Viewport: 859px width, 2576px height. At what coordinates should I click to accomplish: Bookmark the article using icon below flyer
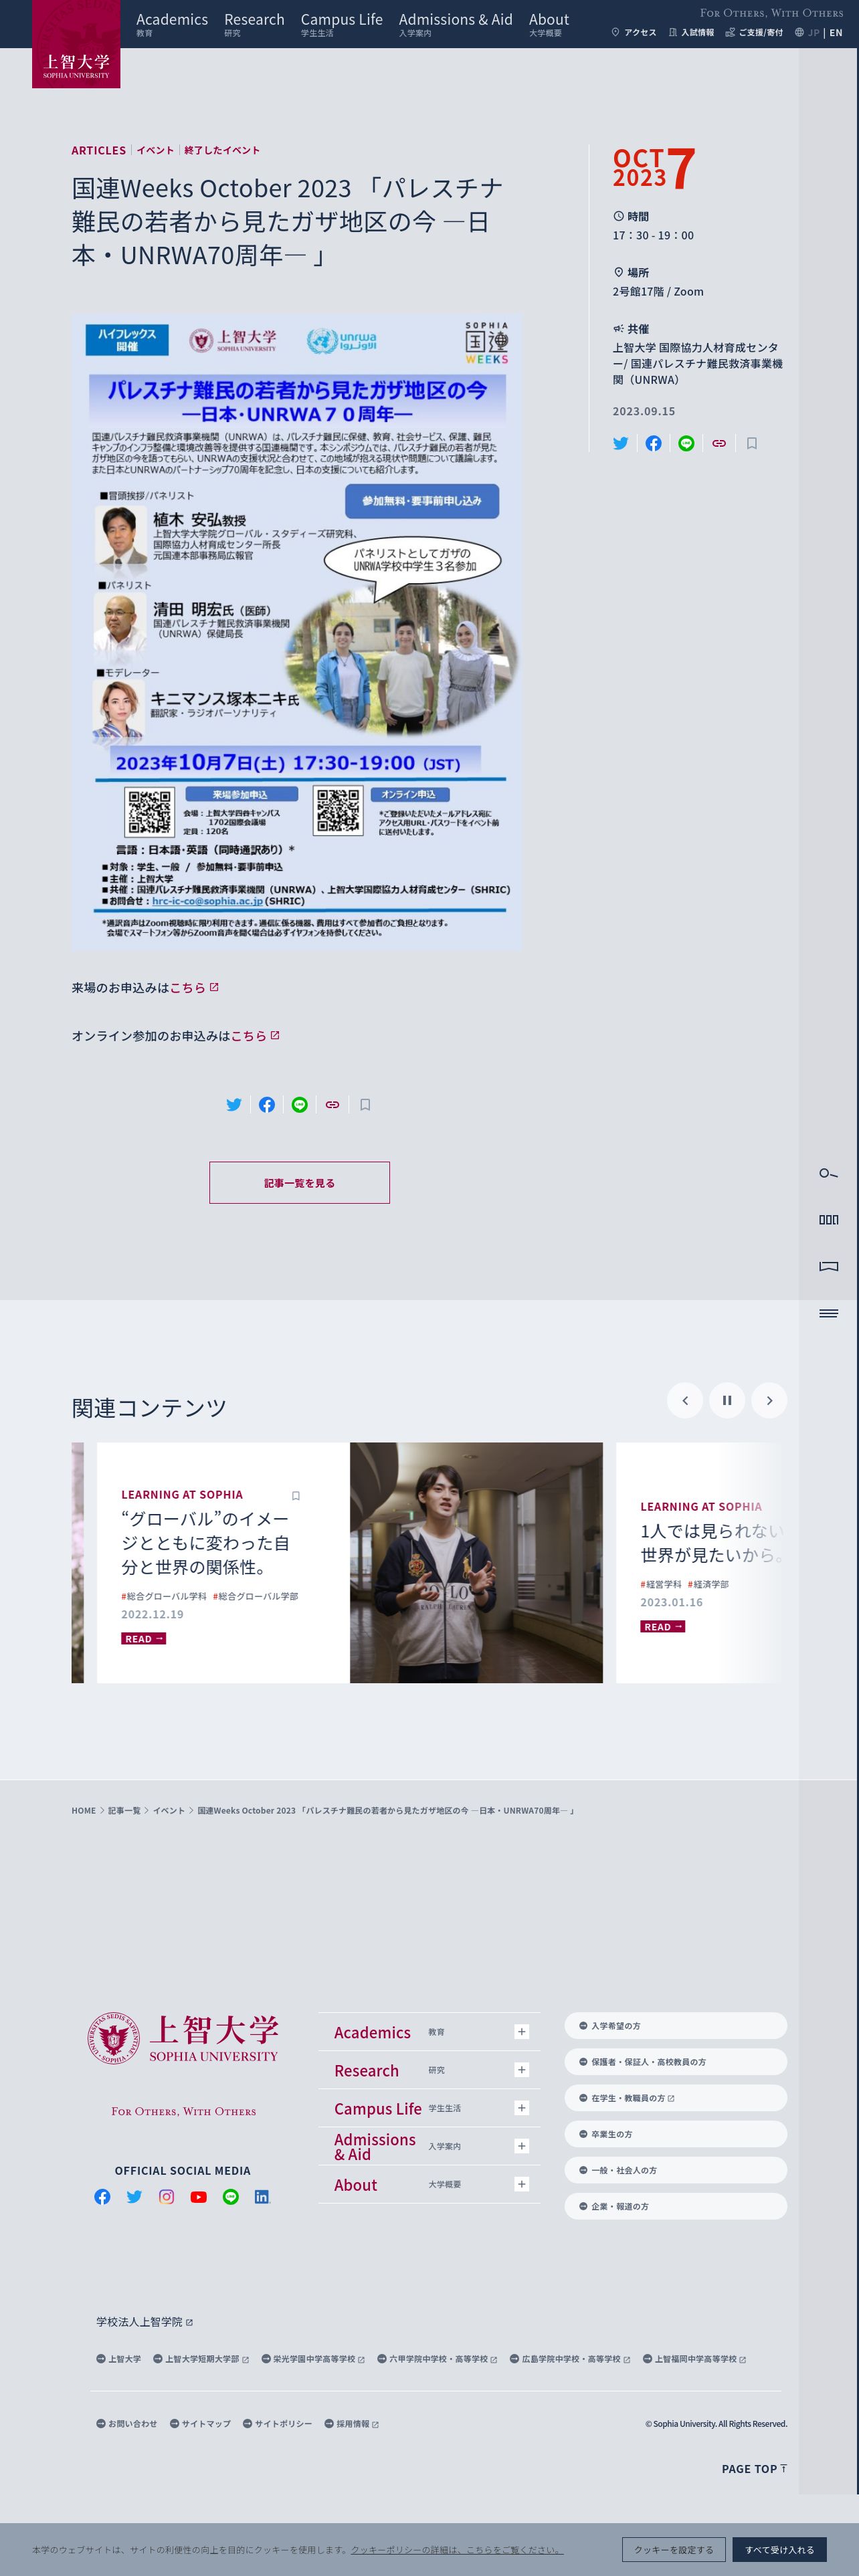pos(365,1105)
